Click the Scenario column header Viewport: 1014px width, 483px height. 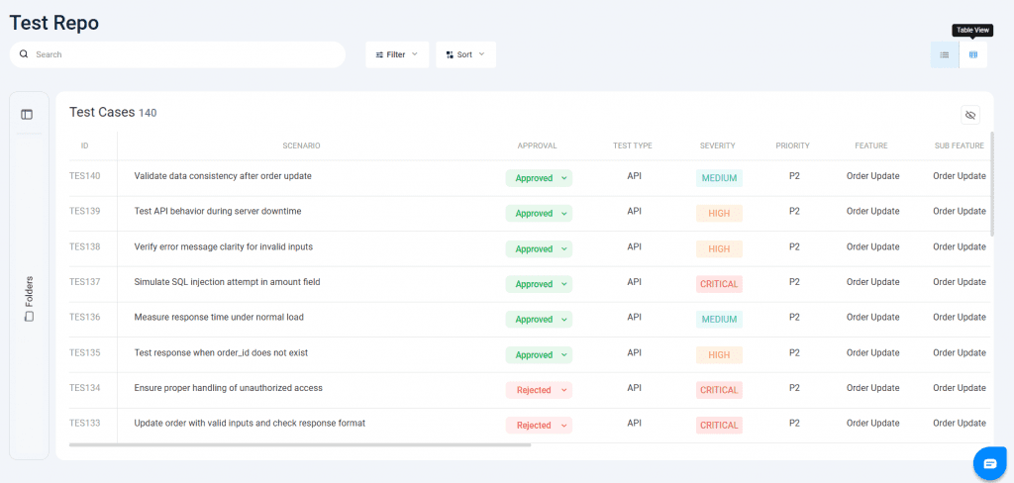301,145
